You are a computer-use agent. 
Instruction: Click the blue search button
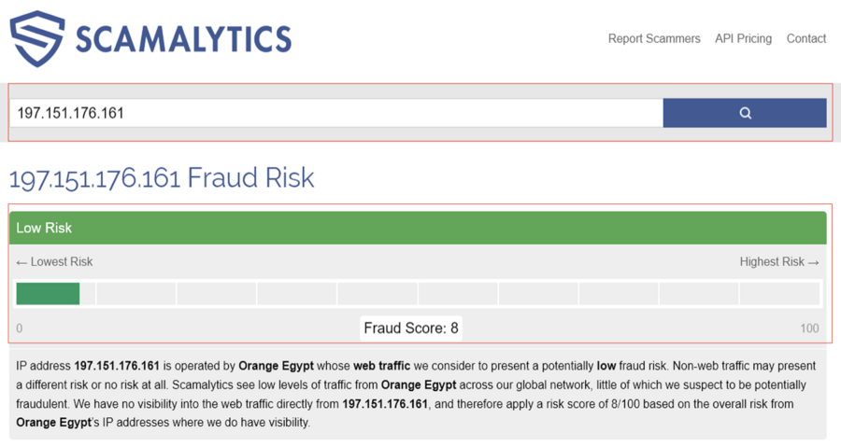tap(745, 113)
